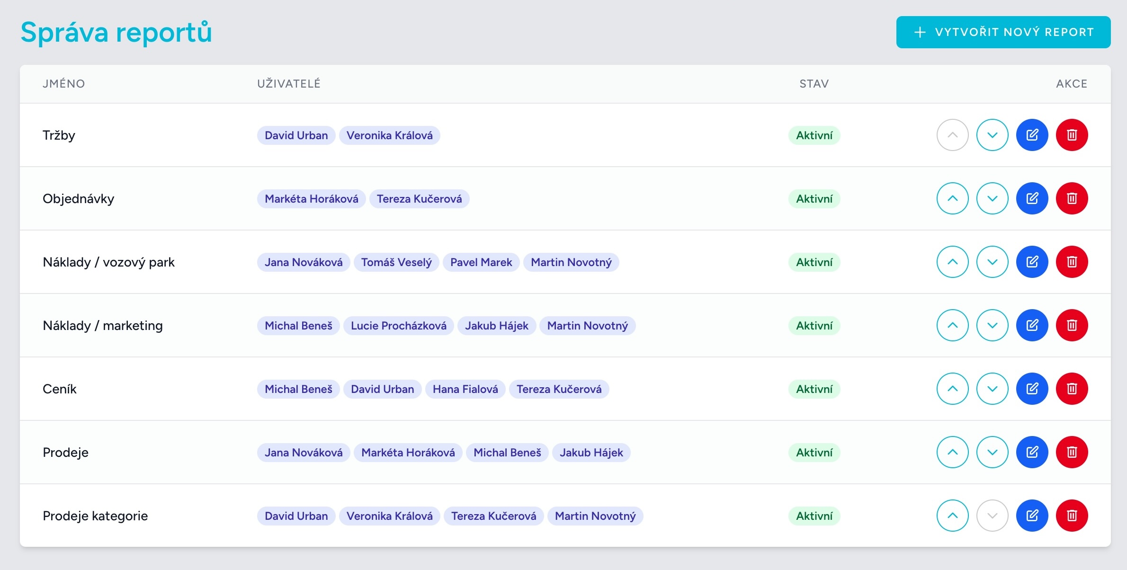Click Vytvořit nový report button
This screenshot has height=570, width=1127.
(x=1003, y=32)
